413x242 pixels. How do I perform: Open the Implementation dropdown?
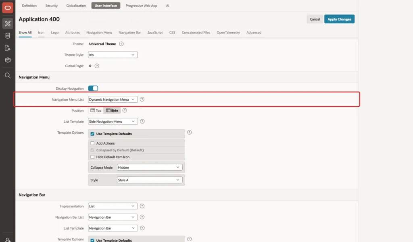[113, 206]
